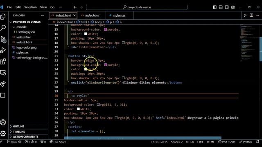This screenshot has width=262, height=147.
Task: Click the proyecto de ventas search box
Action: click(x=137, y=7)
